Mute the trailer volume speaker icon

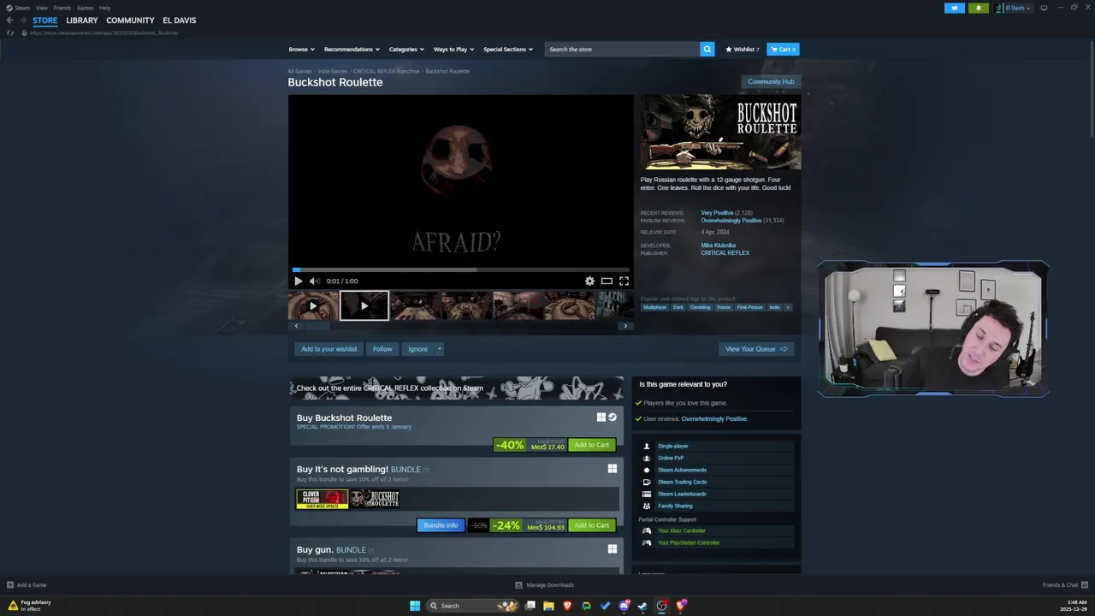pos(314,281)
